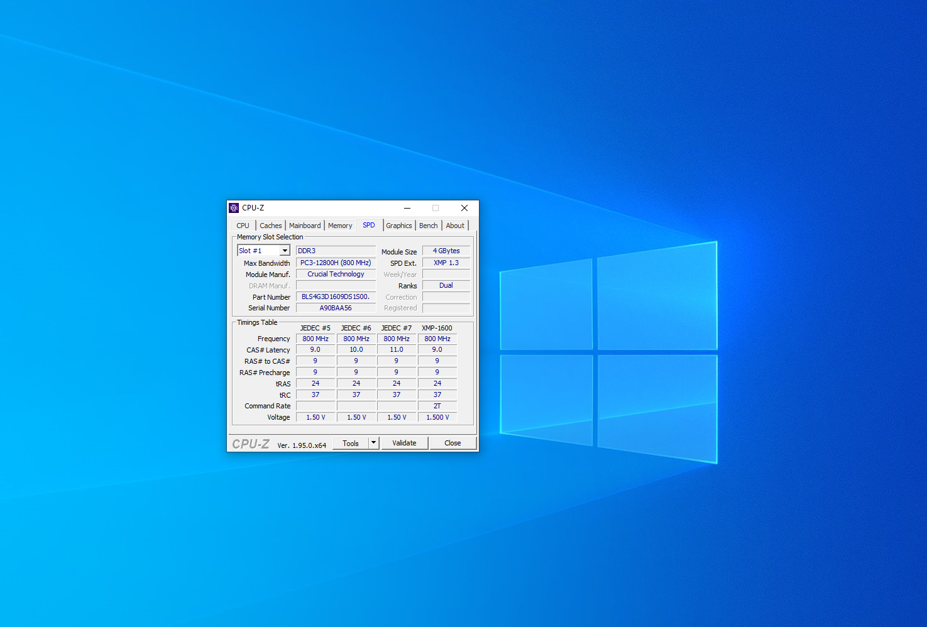Click the part number BLS4G3D1609DS1S00.
This screenshot has height=627, width=927.
tap(336, 297)
